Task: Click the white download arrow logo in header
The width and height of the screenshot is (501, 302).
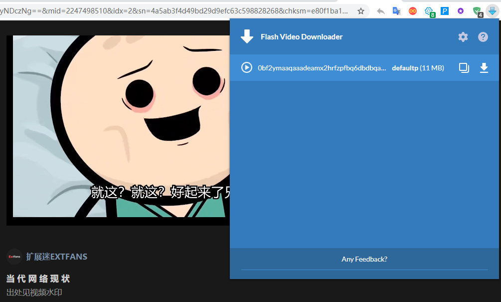Action: pyautogui.click(x=247, y=36)
